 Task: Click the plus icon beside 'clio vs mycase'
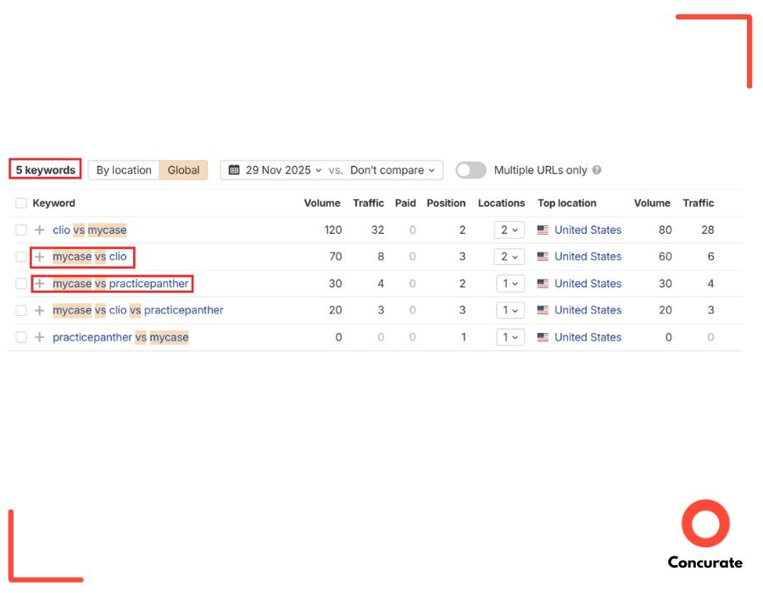pos(39,230)
